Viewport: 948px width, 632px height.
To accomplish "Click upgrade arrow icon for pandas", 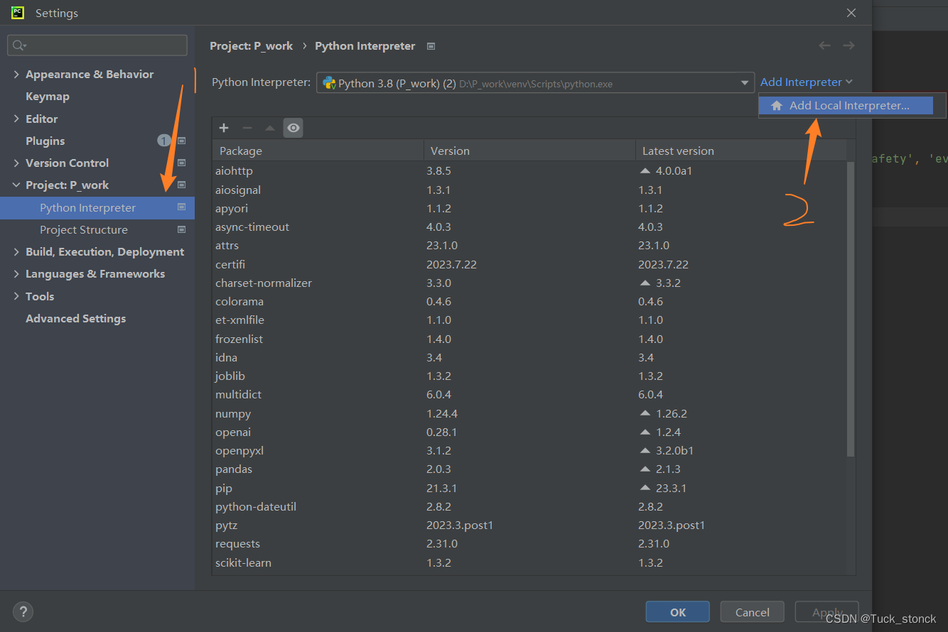I will pos(645,469).
